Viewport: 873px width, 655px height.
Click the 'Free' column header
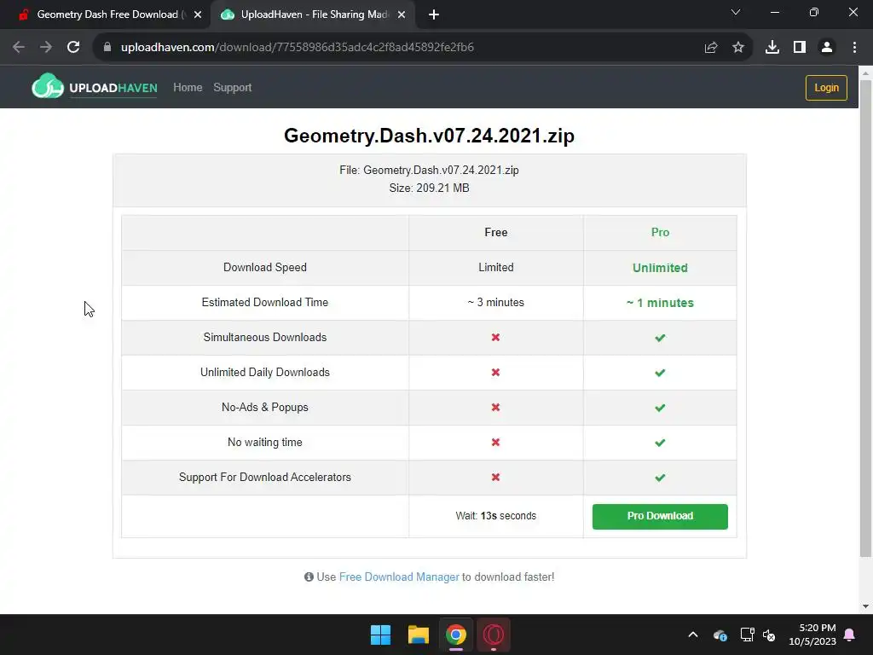click(495, 232)
